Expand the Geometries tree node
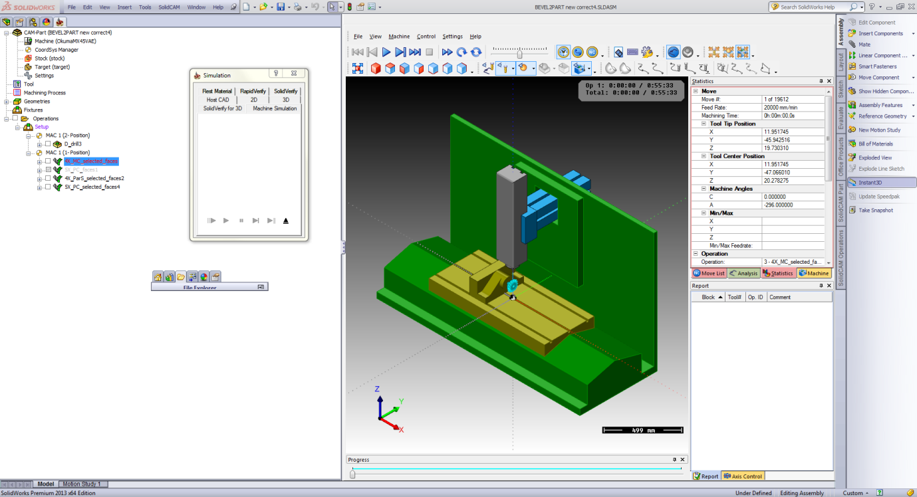 (x=6, y=102)
